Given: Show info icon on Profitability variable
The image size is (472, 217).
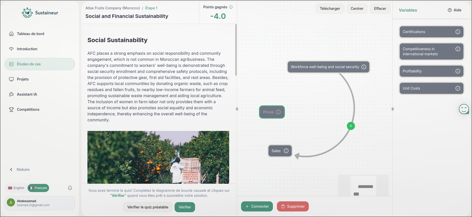Looking at the screenshot, I should [458, 71].
